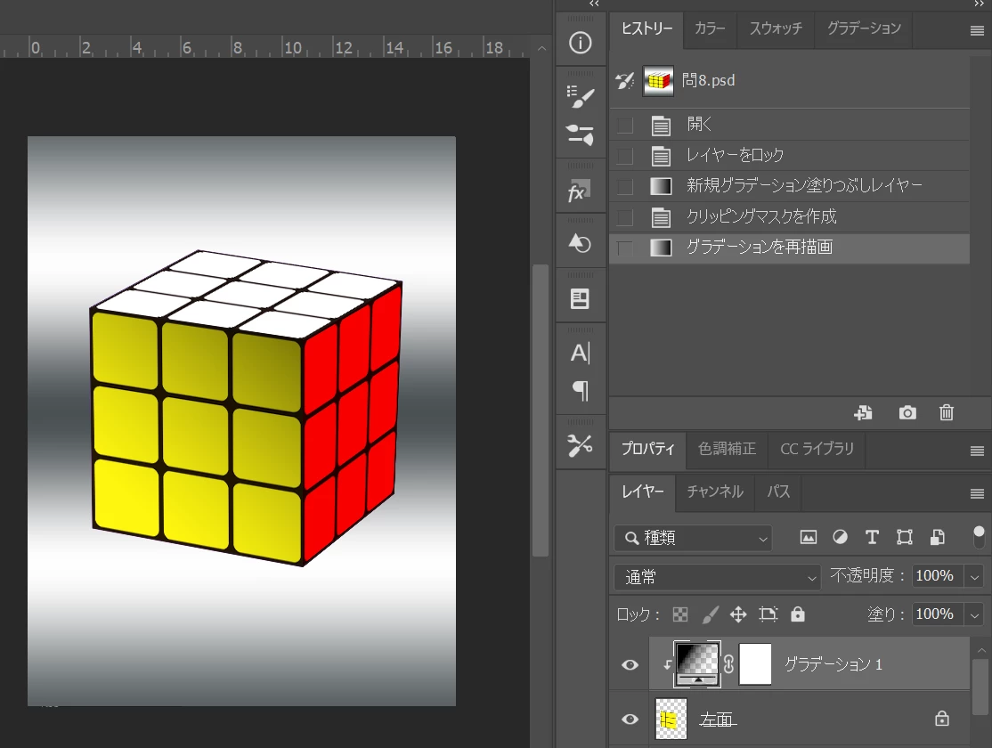The image size is (992, 748).
Task: Switch to the 色調補正 tab
Action: coord(727,449)
